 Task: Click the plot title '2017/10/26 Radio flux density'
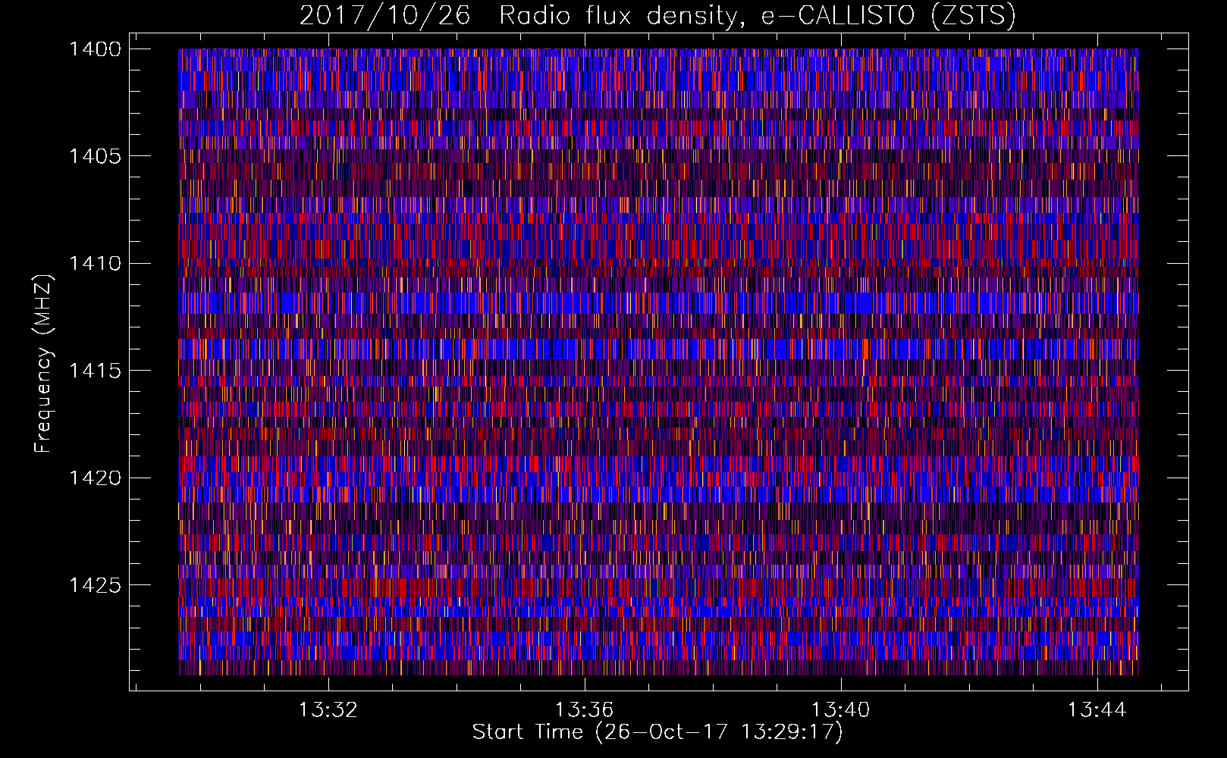click(x=657, y=15)
